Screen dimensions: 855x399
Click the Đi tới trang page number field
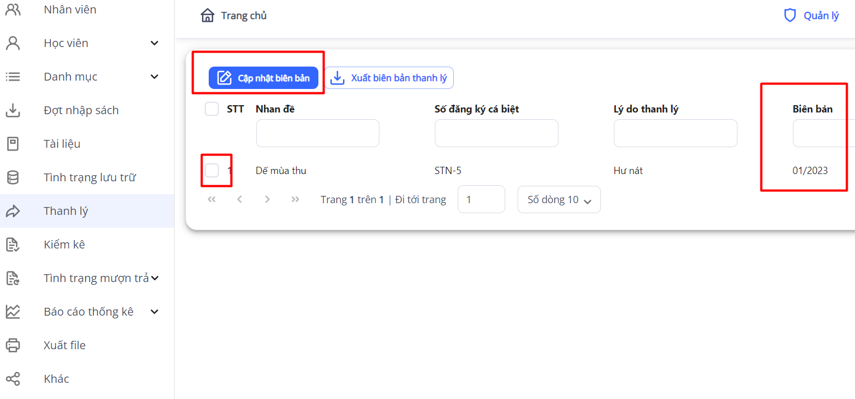pos(481,200)
